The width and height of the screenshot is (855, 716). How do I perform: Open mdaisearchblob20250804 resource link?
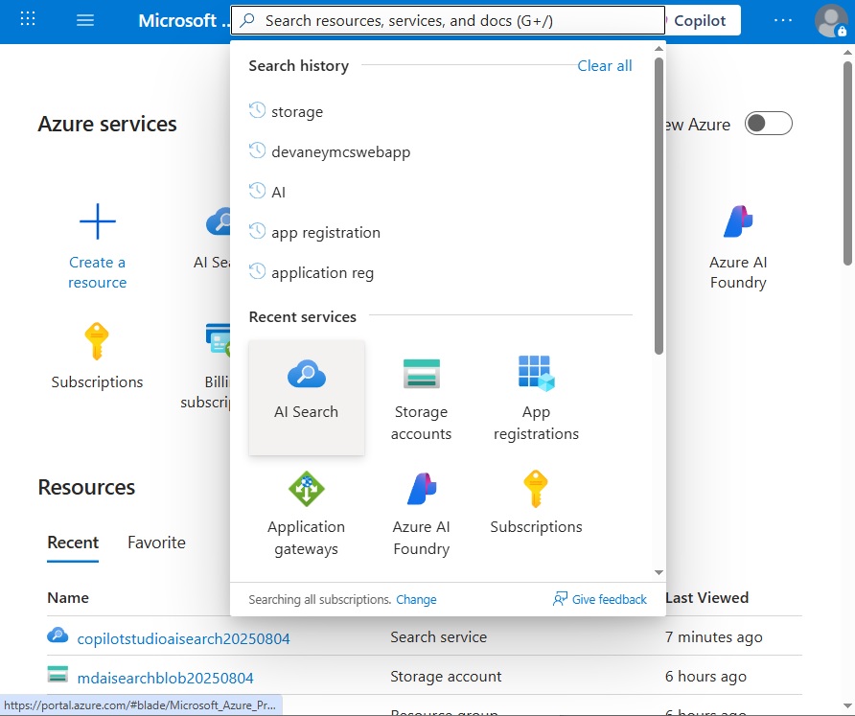(165, 678)
